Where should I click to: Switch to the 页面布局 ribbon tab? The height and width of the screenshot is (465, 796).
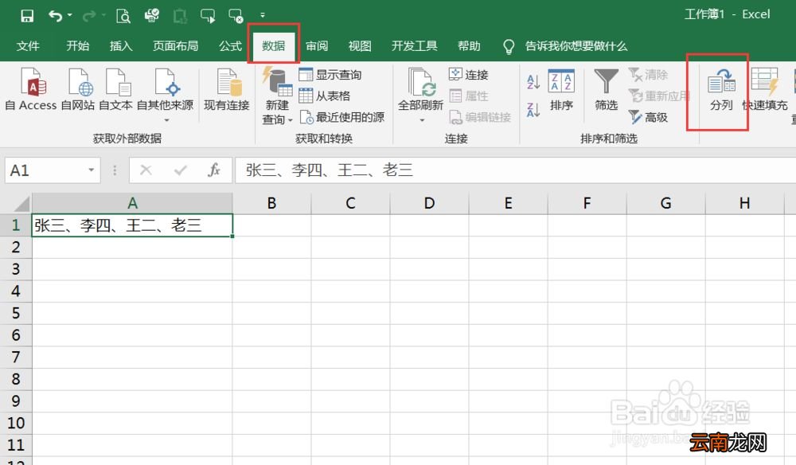[x=176, y=46]
